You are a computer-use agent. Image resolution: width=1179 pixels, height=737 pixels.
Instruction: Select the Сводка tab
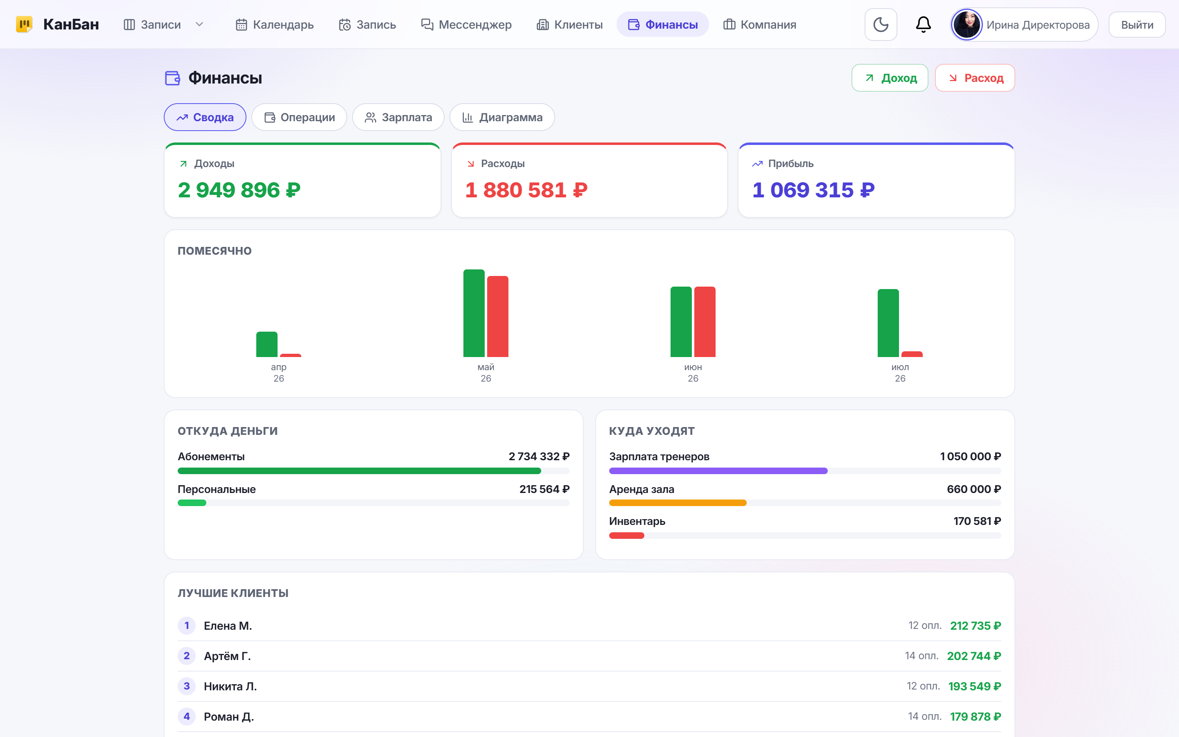click(x=205, y=117)
